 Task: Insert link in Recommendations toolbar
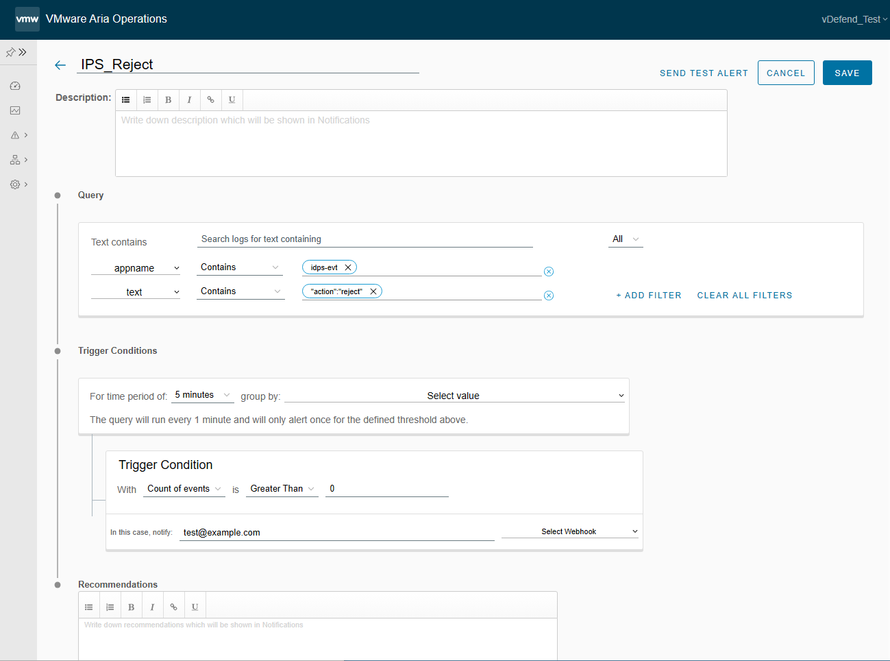(174, 608)
